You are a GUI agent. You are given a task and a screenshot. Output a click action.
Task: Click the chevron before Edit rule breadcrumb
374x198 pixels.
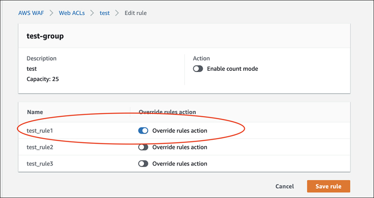click(x=117, y=13)
